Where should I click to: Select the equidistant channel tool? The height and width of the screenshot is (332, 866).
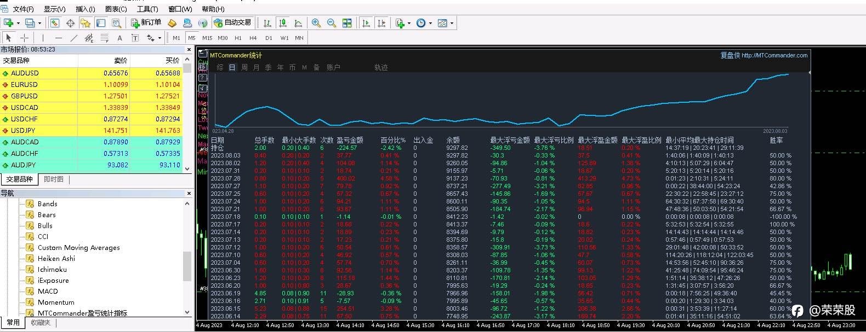pos(89,38)
